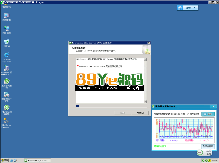
Task: Click the 19% floating usage indicator
Action: pos(200,152)
